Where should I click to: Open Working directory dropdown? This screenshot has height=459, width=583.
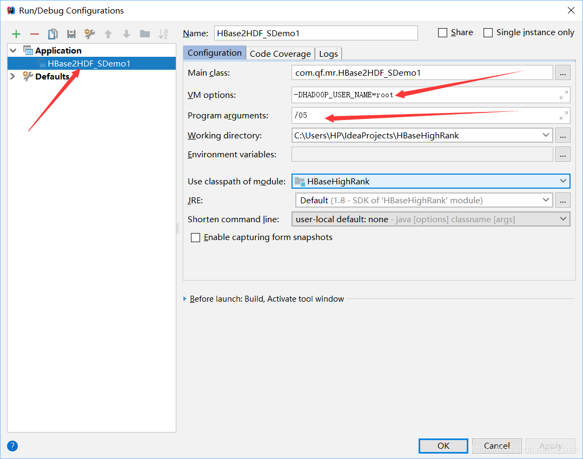(546, 135)
